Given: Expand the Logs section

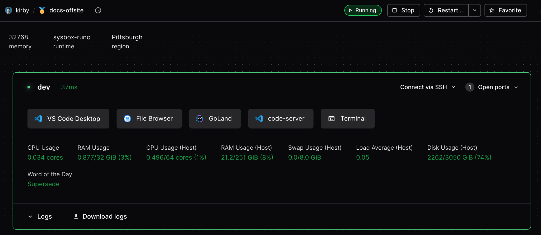Looking at the screenshot, I should tap(40, 216).
